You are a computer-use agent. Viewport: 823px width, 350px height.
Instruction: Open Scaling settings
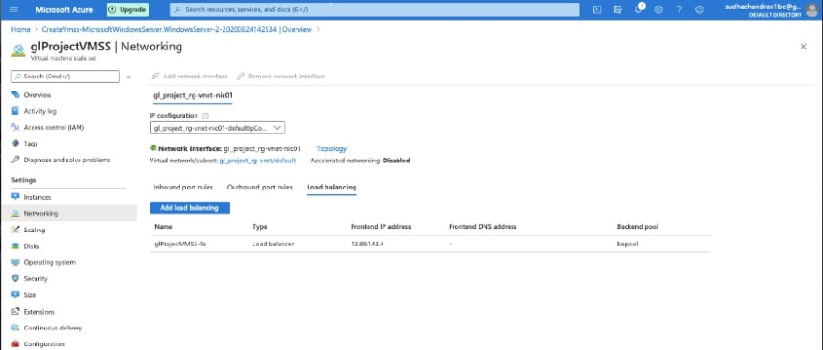click(x=35, y=230)
